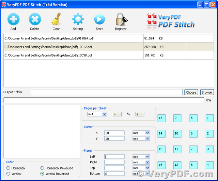This screenshot has width=218, height=181.
Task: Click layout preview cell 11
Action: (177, 149)
